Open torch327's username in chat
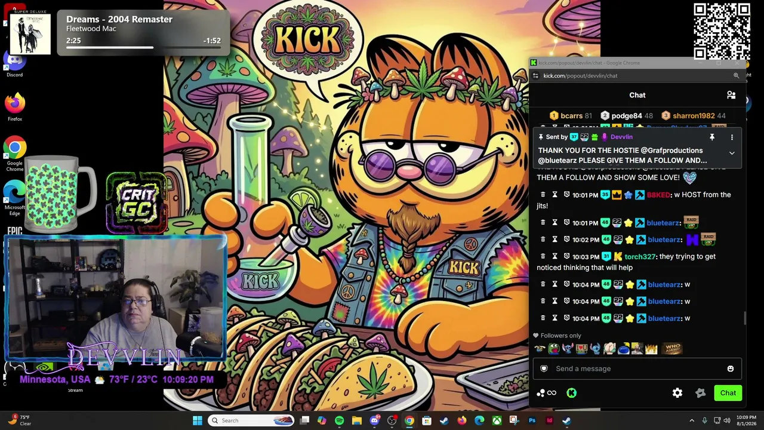Screen dimensions: 764x430 pyautogui.click(x=640, y=257)
